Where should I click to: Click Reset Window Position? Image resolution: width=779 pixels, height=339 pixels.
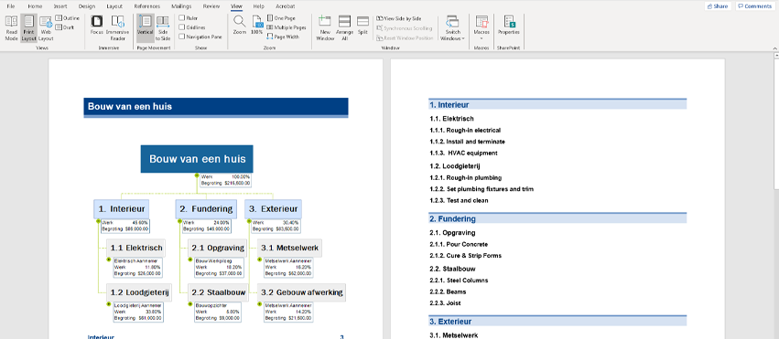coord(405,38)
